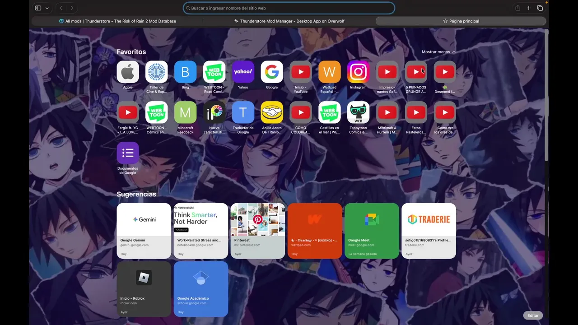Select the Página principal tab
Screen dimensions: 578x325
461,21
